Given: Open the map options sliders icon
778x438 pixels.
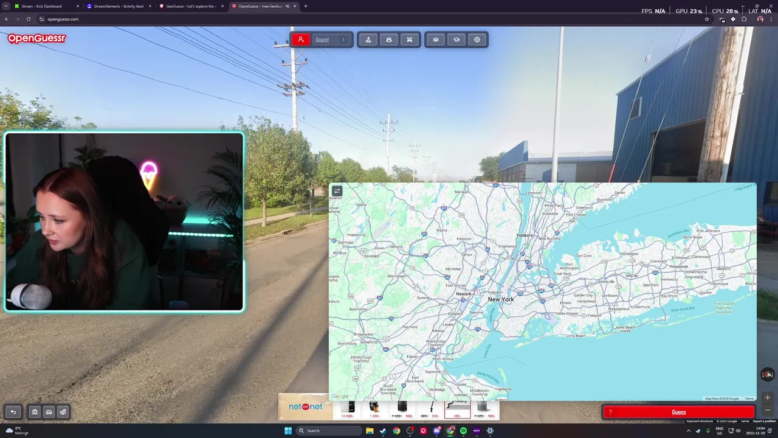Looking at the screenshot, I should tap(337, 190).
